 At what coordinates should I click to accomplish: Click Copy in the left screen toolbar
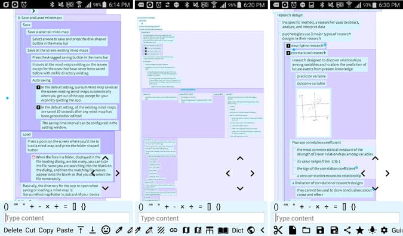click(46, 230)
